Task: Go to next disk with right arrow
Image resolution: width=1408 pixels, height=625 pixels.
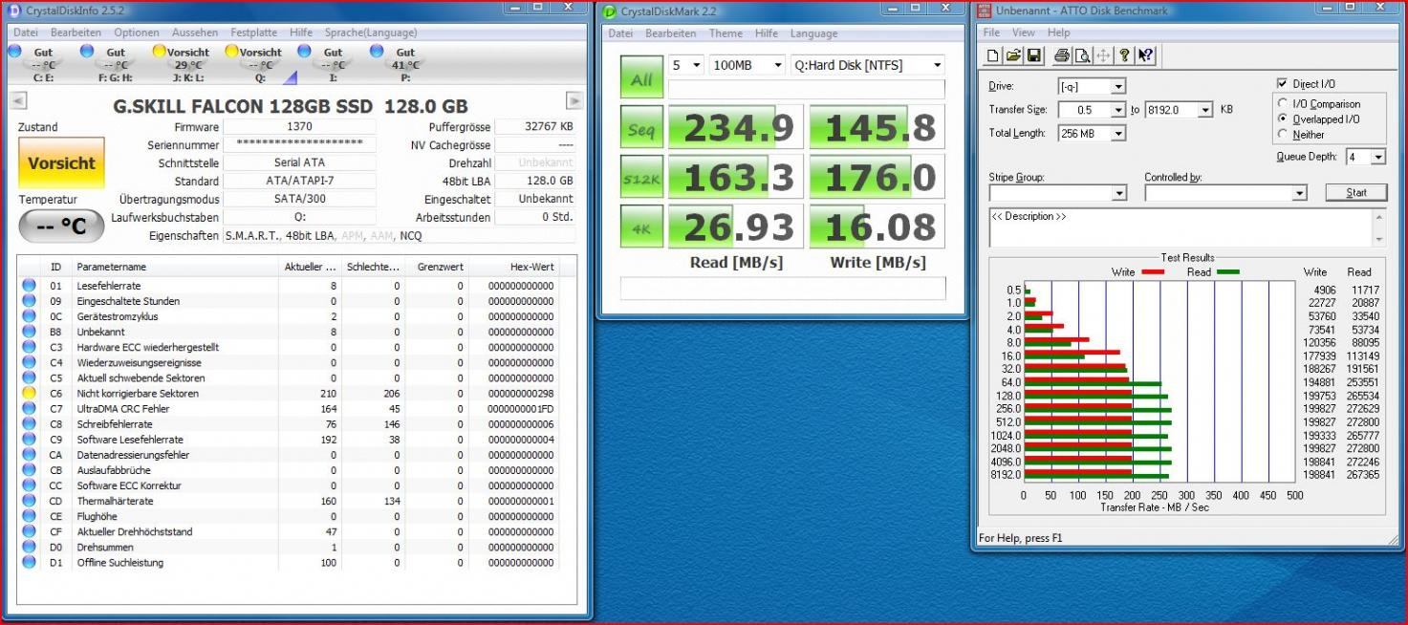Action: 574,100
